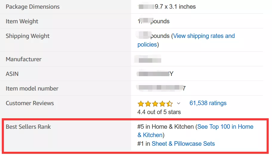Open See Top 100 in Home & Kitchen
This screenshot has width=272, height=155.
coord(225,127)
